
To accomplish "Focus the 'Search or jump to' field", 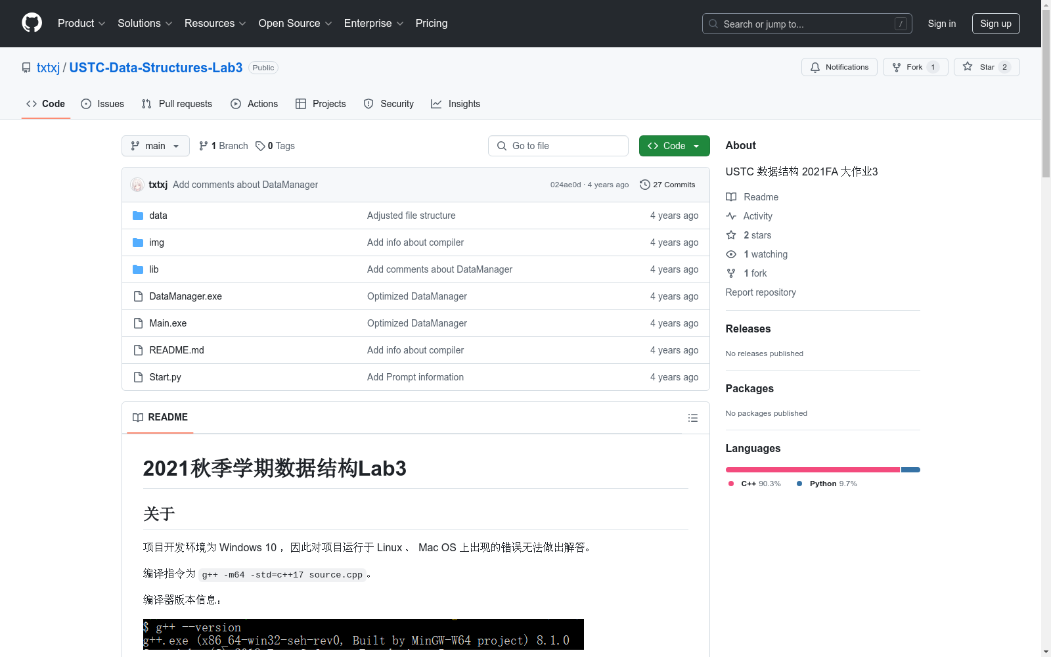I will 807,24.
